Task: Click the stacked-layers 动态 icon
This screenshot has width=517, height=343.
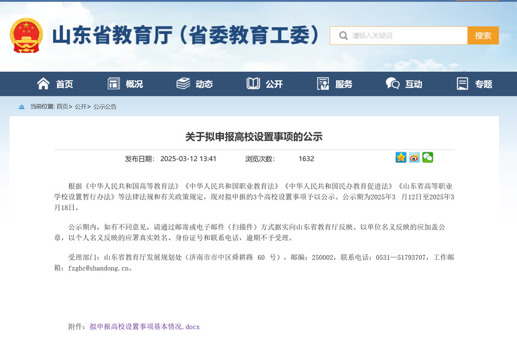Action: [184, 84]
